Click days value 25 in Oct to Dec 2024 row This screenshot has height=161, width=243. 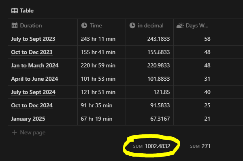coord(207,105)
